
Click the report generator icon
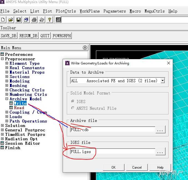pos(42,19)
